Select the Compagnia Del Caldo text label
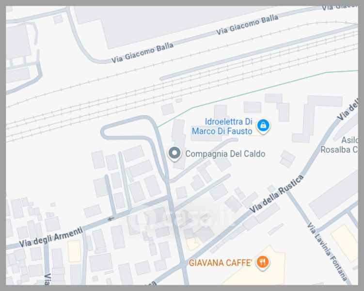This screenshot has width=364, height=291. coord(225,154)
